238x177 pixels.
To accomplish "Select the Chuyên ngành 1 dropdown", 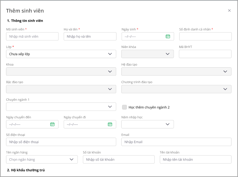I will click(x=61, y=107).
